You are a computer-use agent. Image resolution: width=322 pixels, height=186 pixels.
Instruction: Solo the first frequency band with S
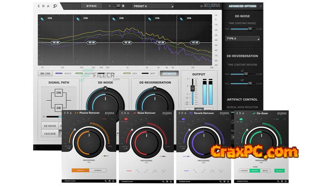tap(41, 63)
